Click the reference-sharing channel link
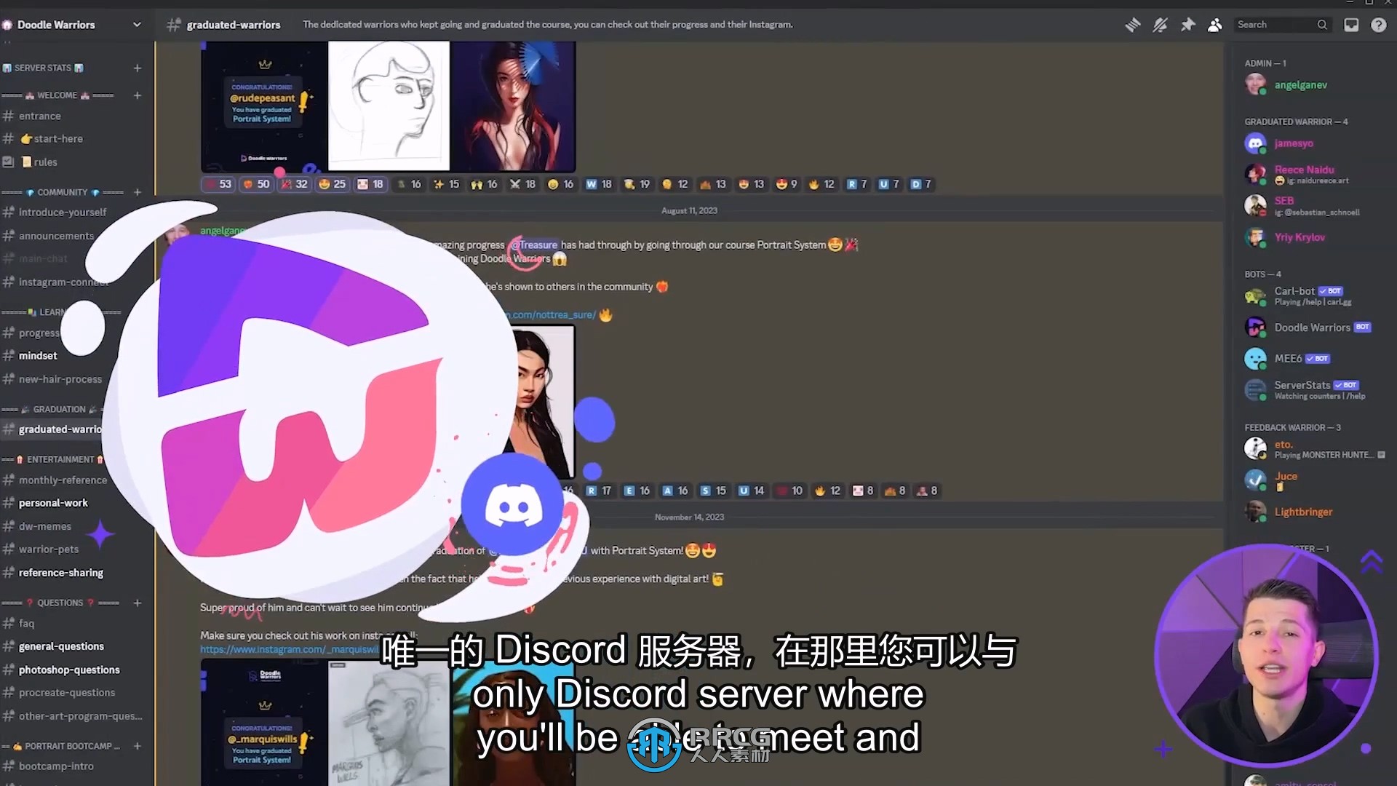The width and height of the screenshot is (1397, 786). [60, 572]
